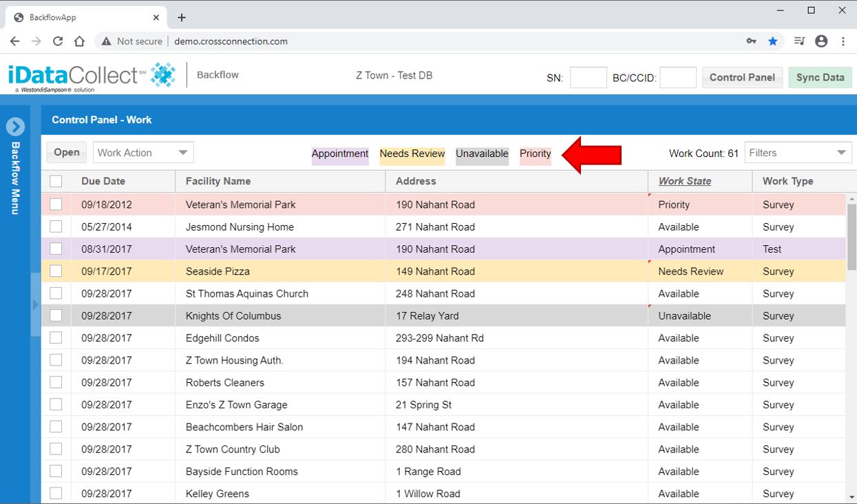This screenshot has width=857, height=504.
Task: Check the 09/18/2012 Veteran's Memorial Park row
Action: point(56,204)
